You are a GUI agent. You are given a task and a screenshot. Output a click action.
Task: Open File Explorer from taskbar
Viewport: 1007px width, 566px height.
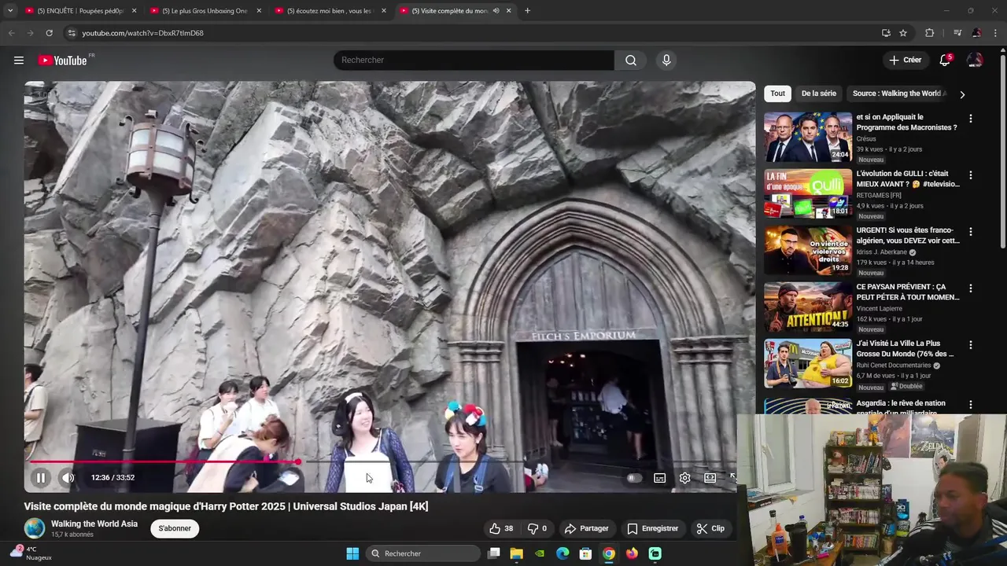tap(516, 553)
